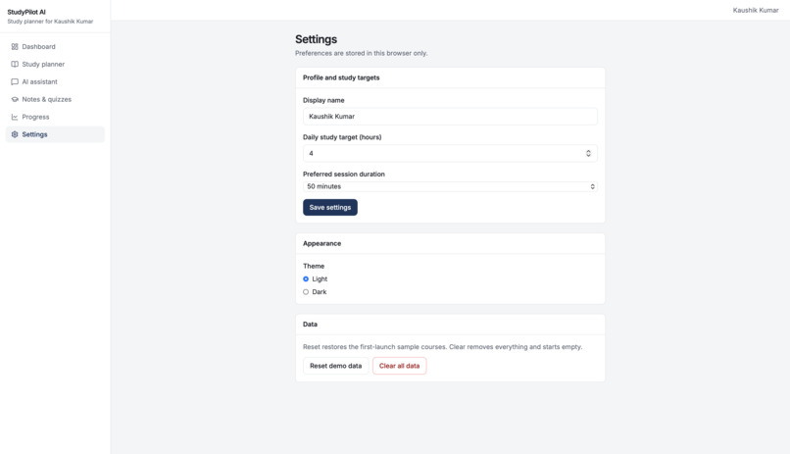Select the Light theme radio button
This screenshot has width=790, height=454.
pyautogui.click(x=306, y=279)
